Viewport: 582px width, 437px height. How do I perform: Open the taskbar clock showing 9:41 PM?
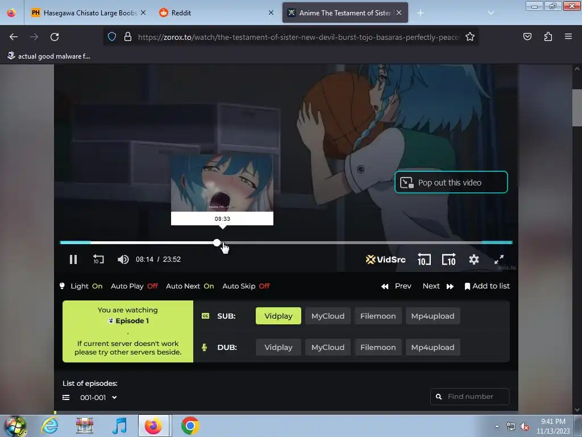tap(553, 426)
